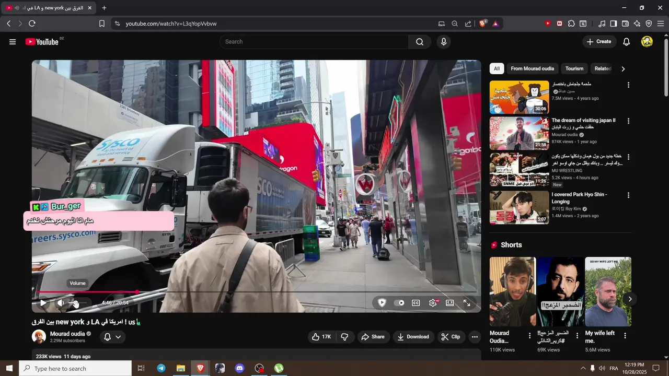Select the Related filter chip
The width and height of the screenshot is (669, 376).
pyautogui.click(x=603, y=68)
